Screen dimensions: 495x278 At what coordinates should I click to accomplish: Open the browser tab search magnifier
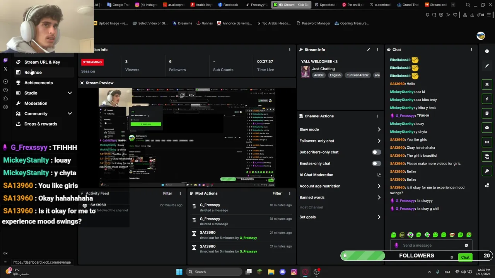[x=468, y=5]
